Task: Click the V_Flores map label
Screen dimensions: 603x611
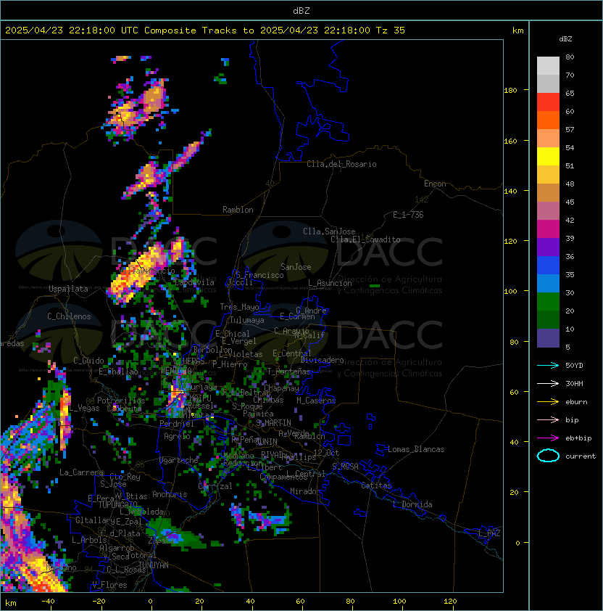Action: [109, 585]
